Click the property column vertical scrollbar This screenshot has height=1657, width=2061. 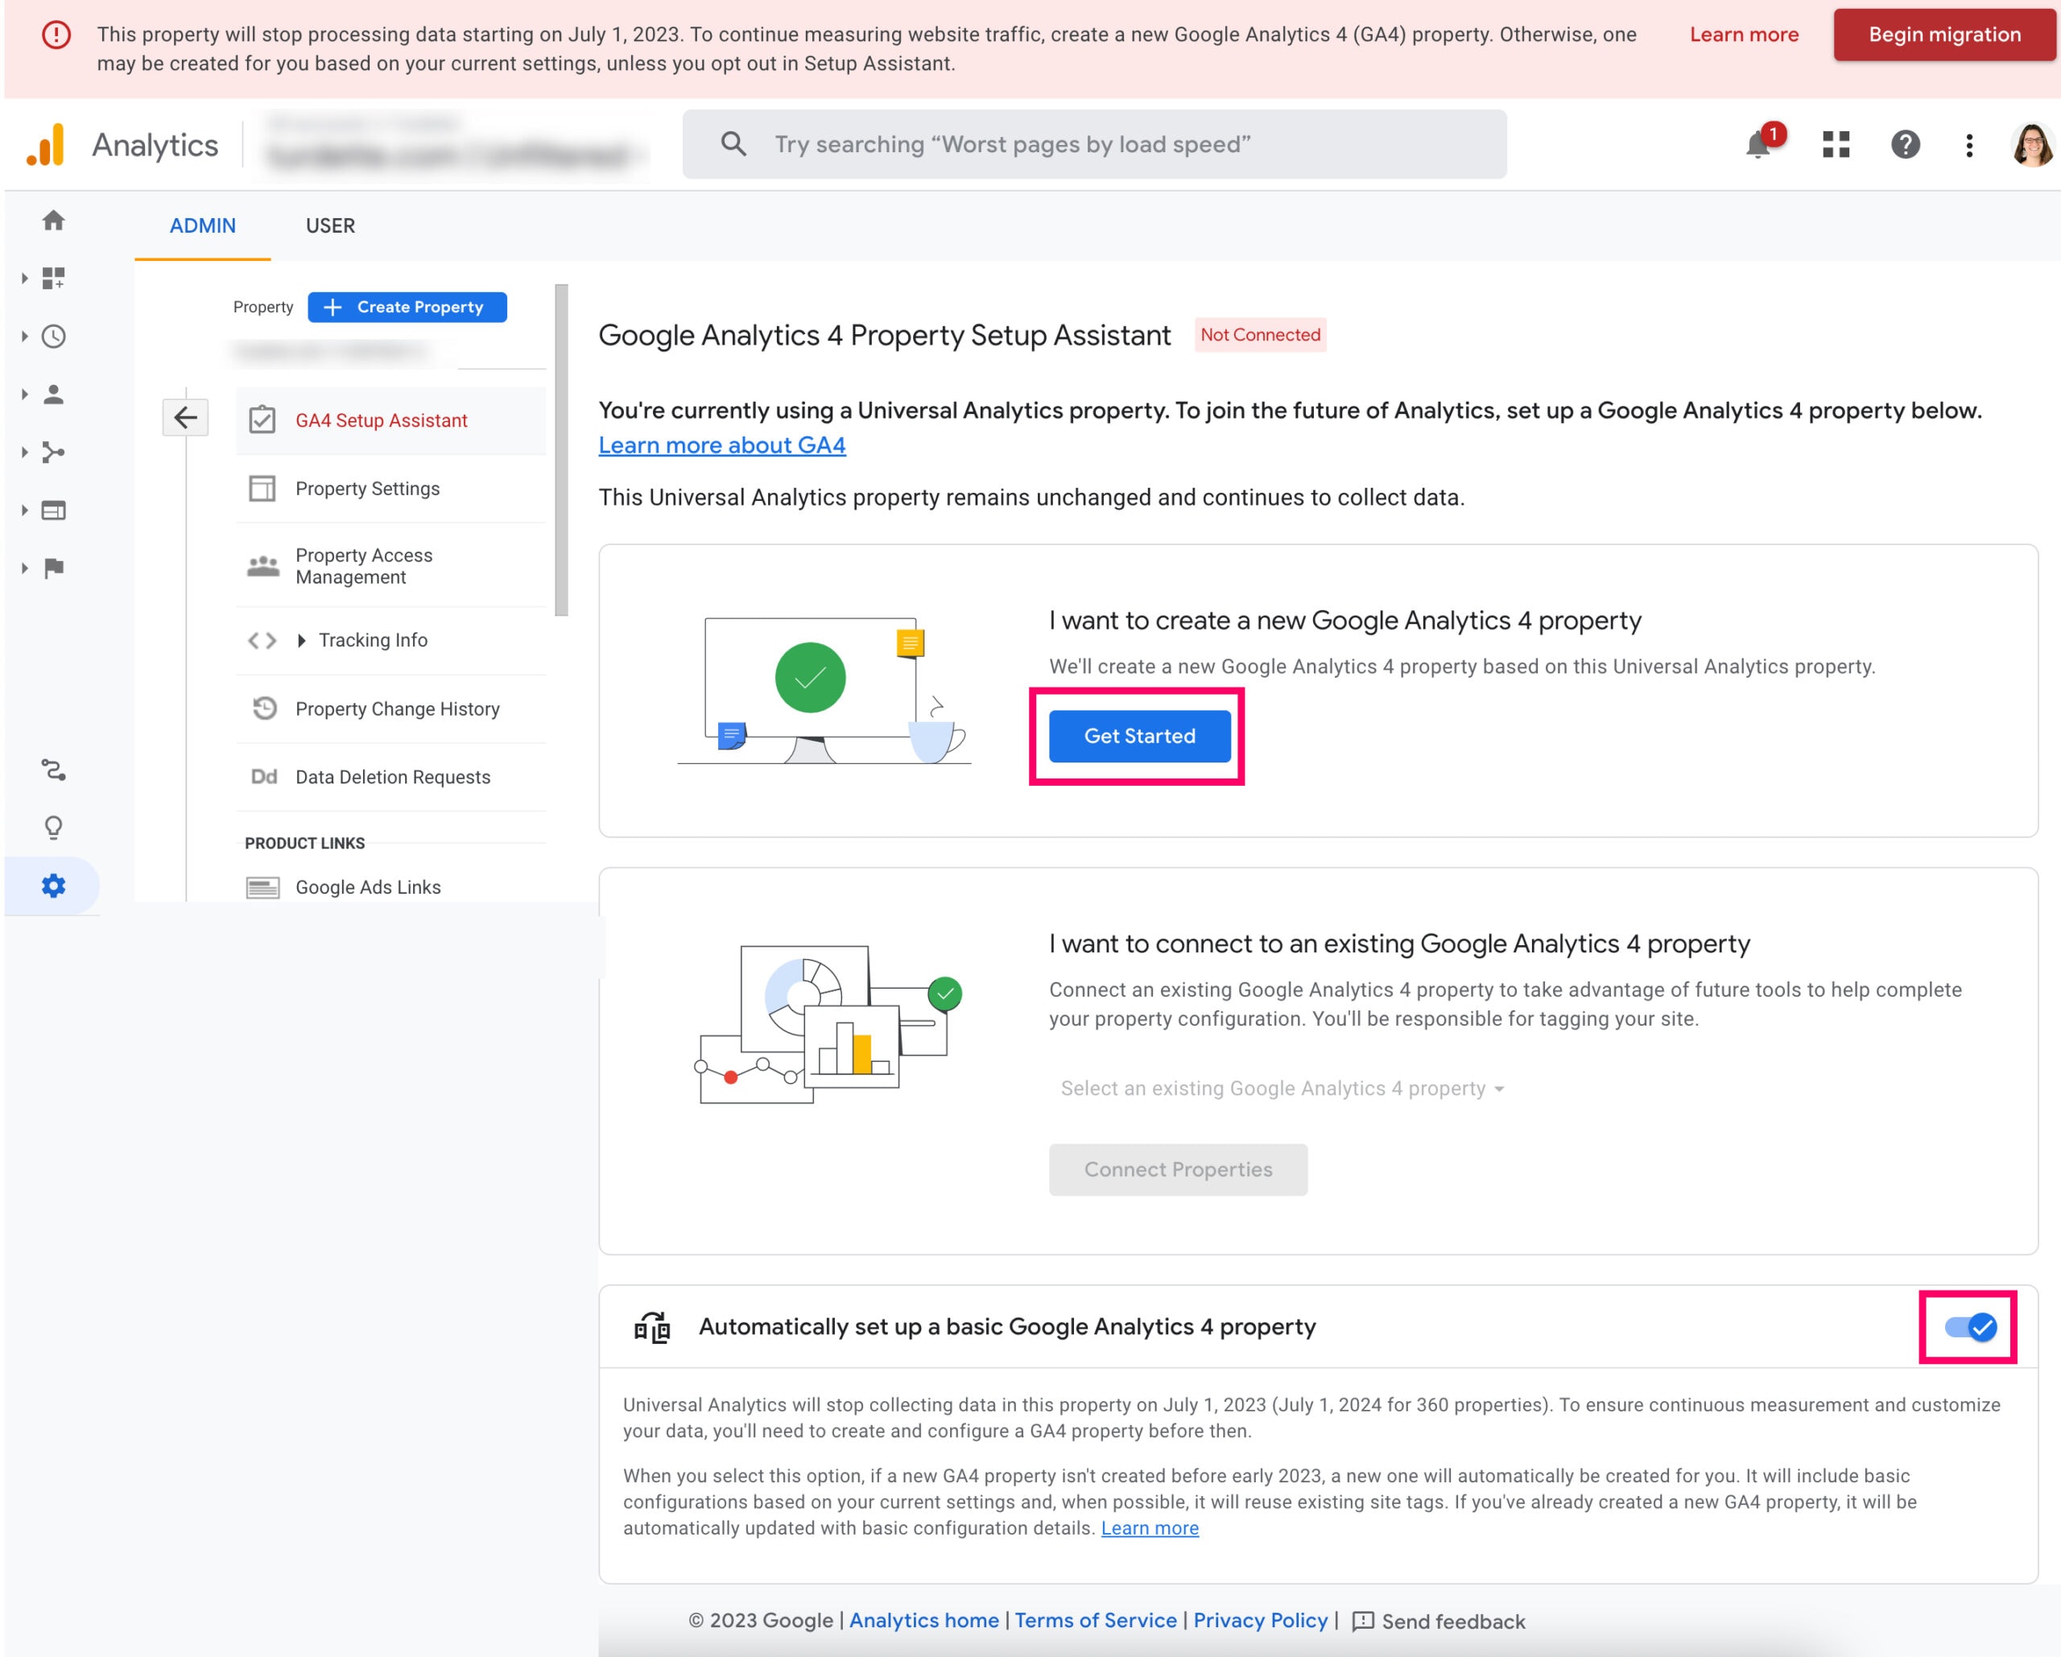pyautogui.click(x=561, y=450)
